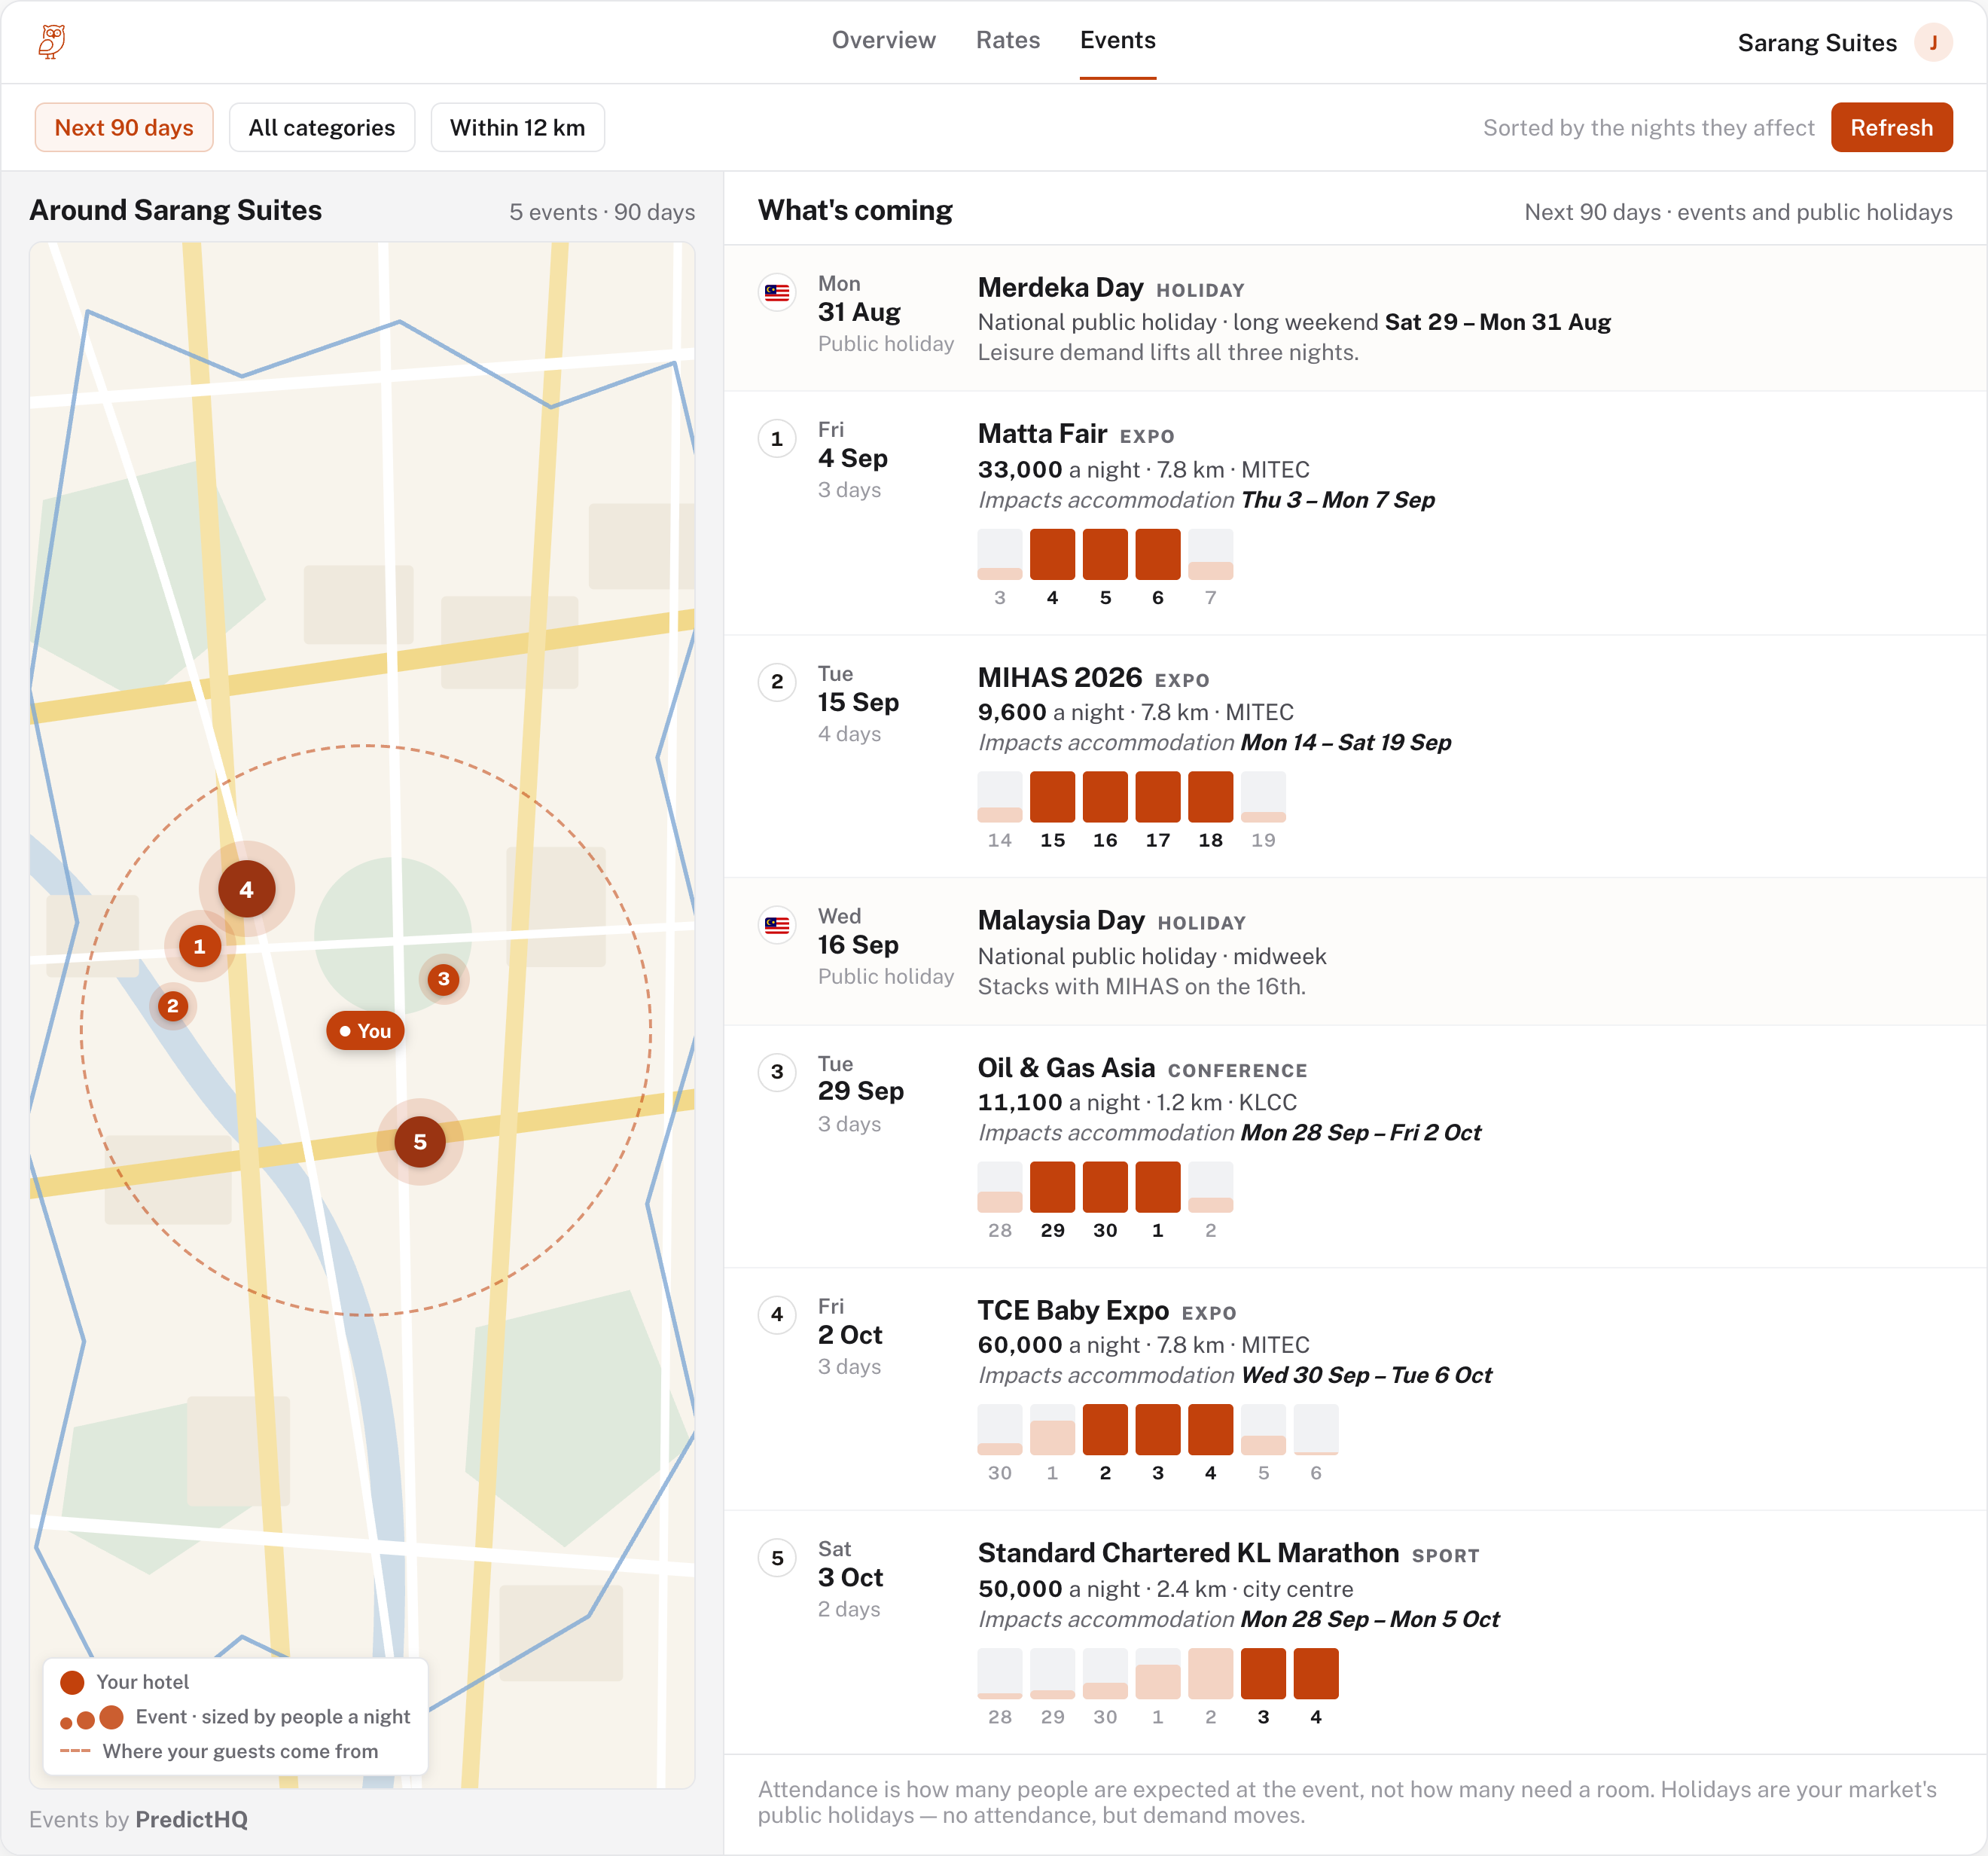
Task: Click the '60,000' attendance figure
Action: [1020, 1345]
